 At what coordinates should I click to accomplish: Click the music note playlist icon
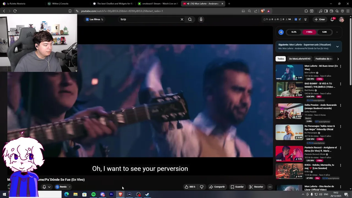click(320, 11)
